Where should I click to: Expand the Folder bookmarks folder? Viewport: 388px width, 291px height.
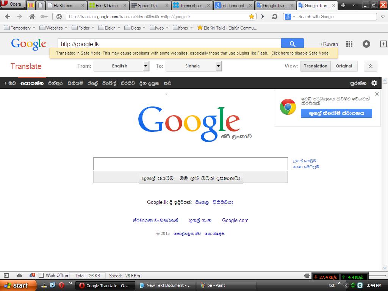point(83,28)
